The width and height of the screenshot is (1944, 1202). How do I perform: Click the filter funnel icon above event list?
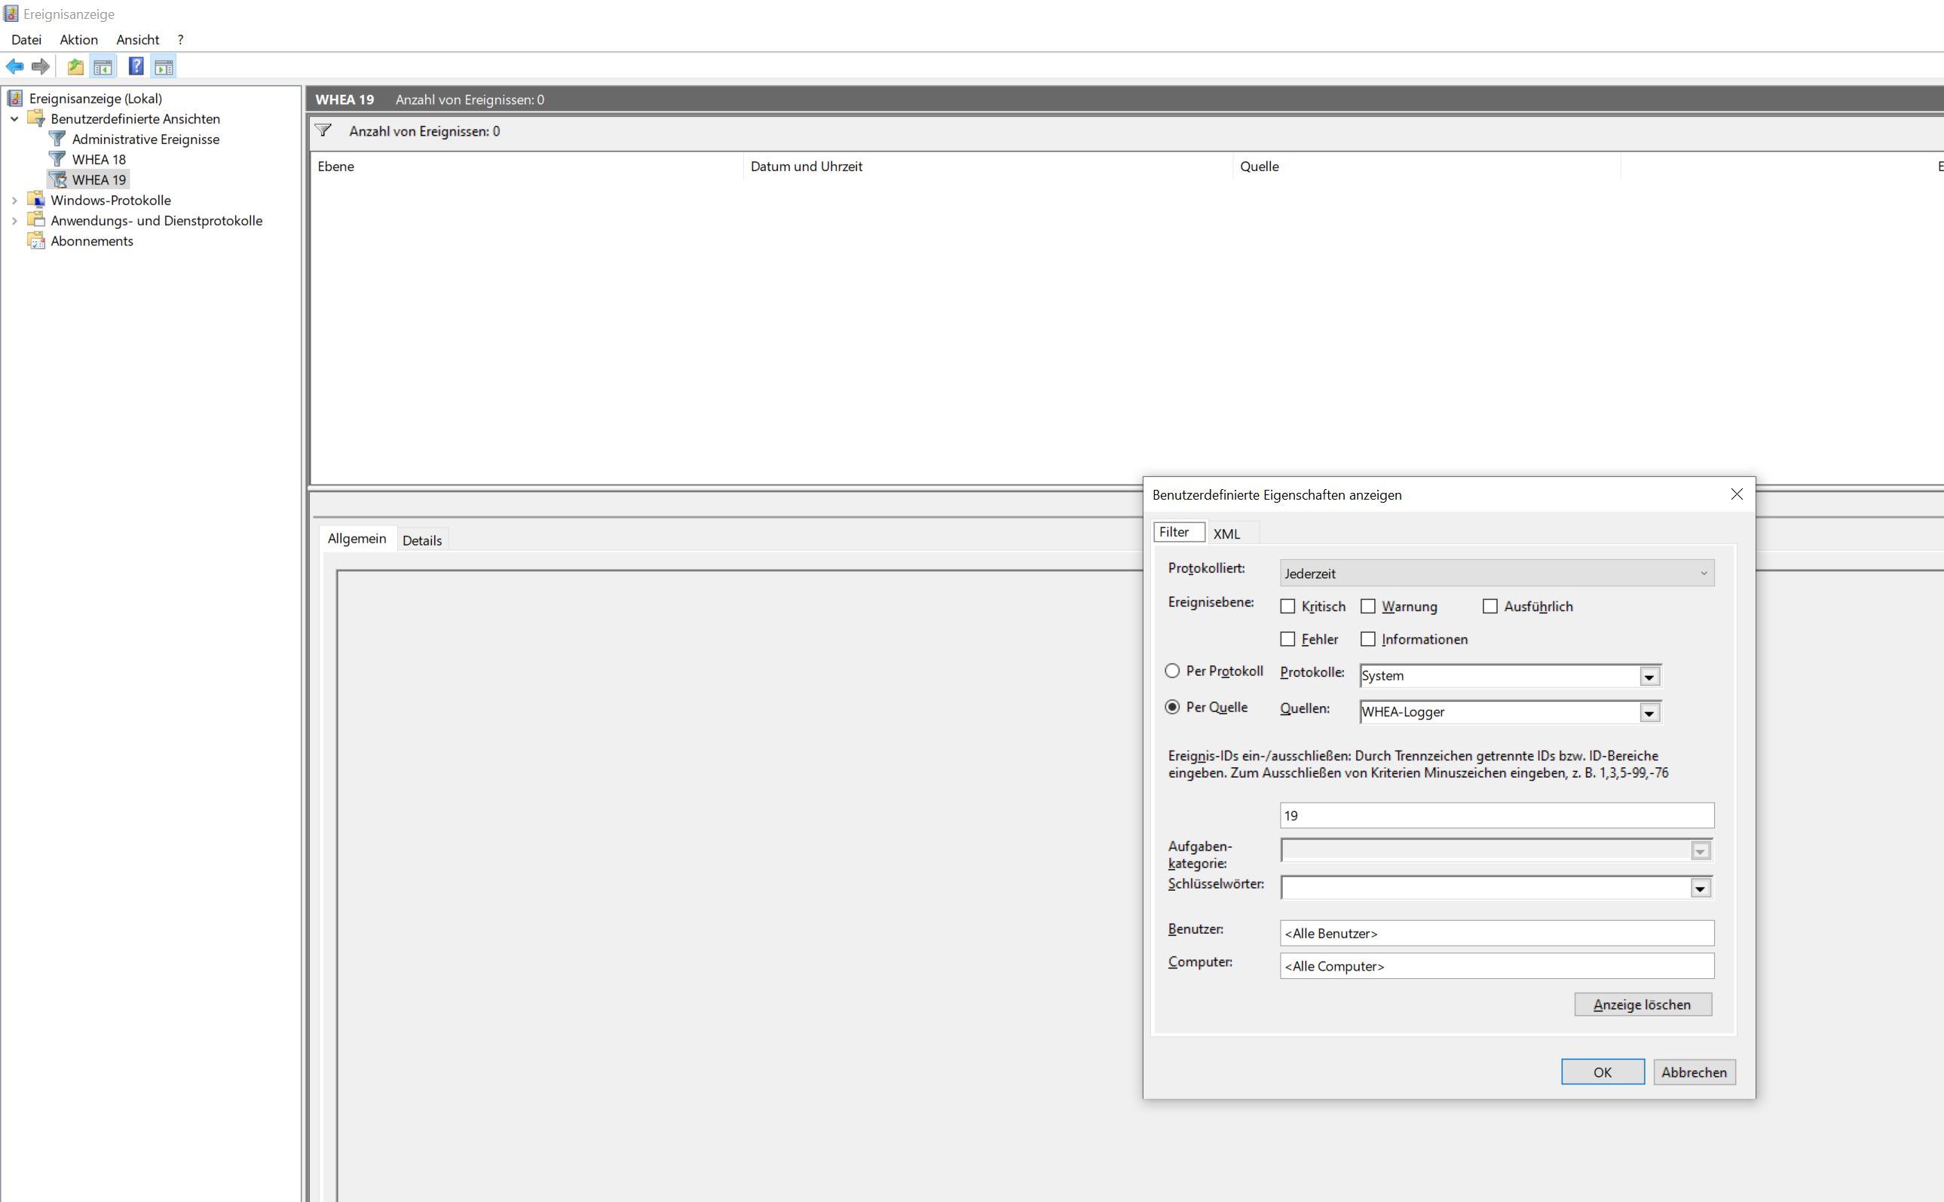[323, 130]
